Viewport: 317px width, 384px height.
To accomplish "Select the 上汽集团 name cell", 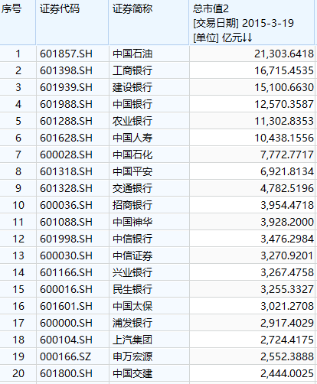I will pos(149,340).
